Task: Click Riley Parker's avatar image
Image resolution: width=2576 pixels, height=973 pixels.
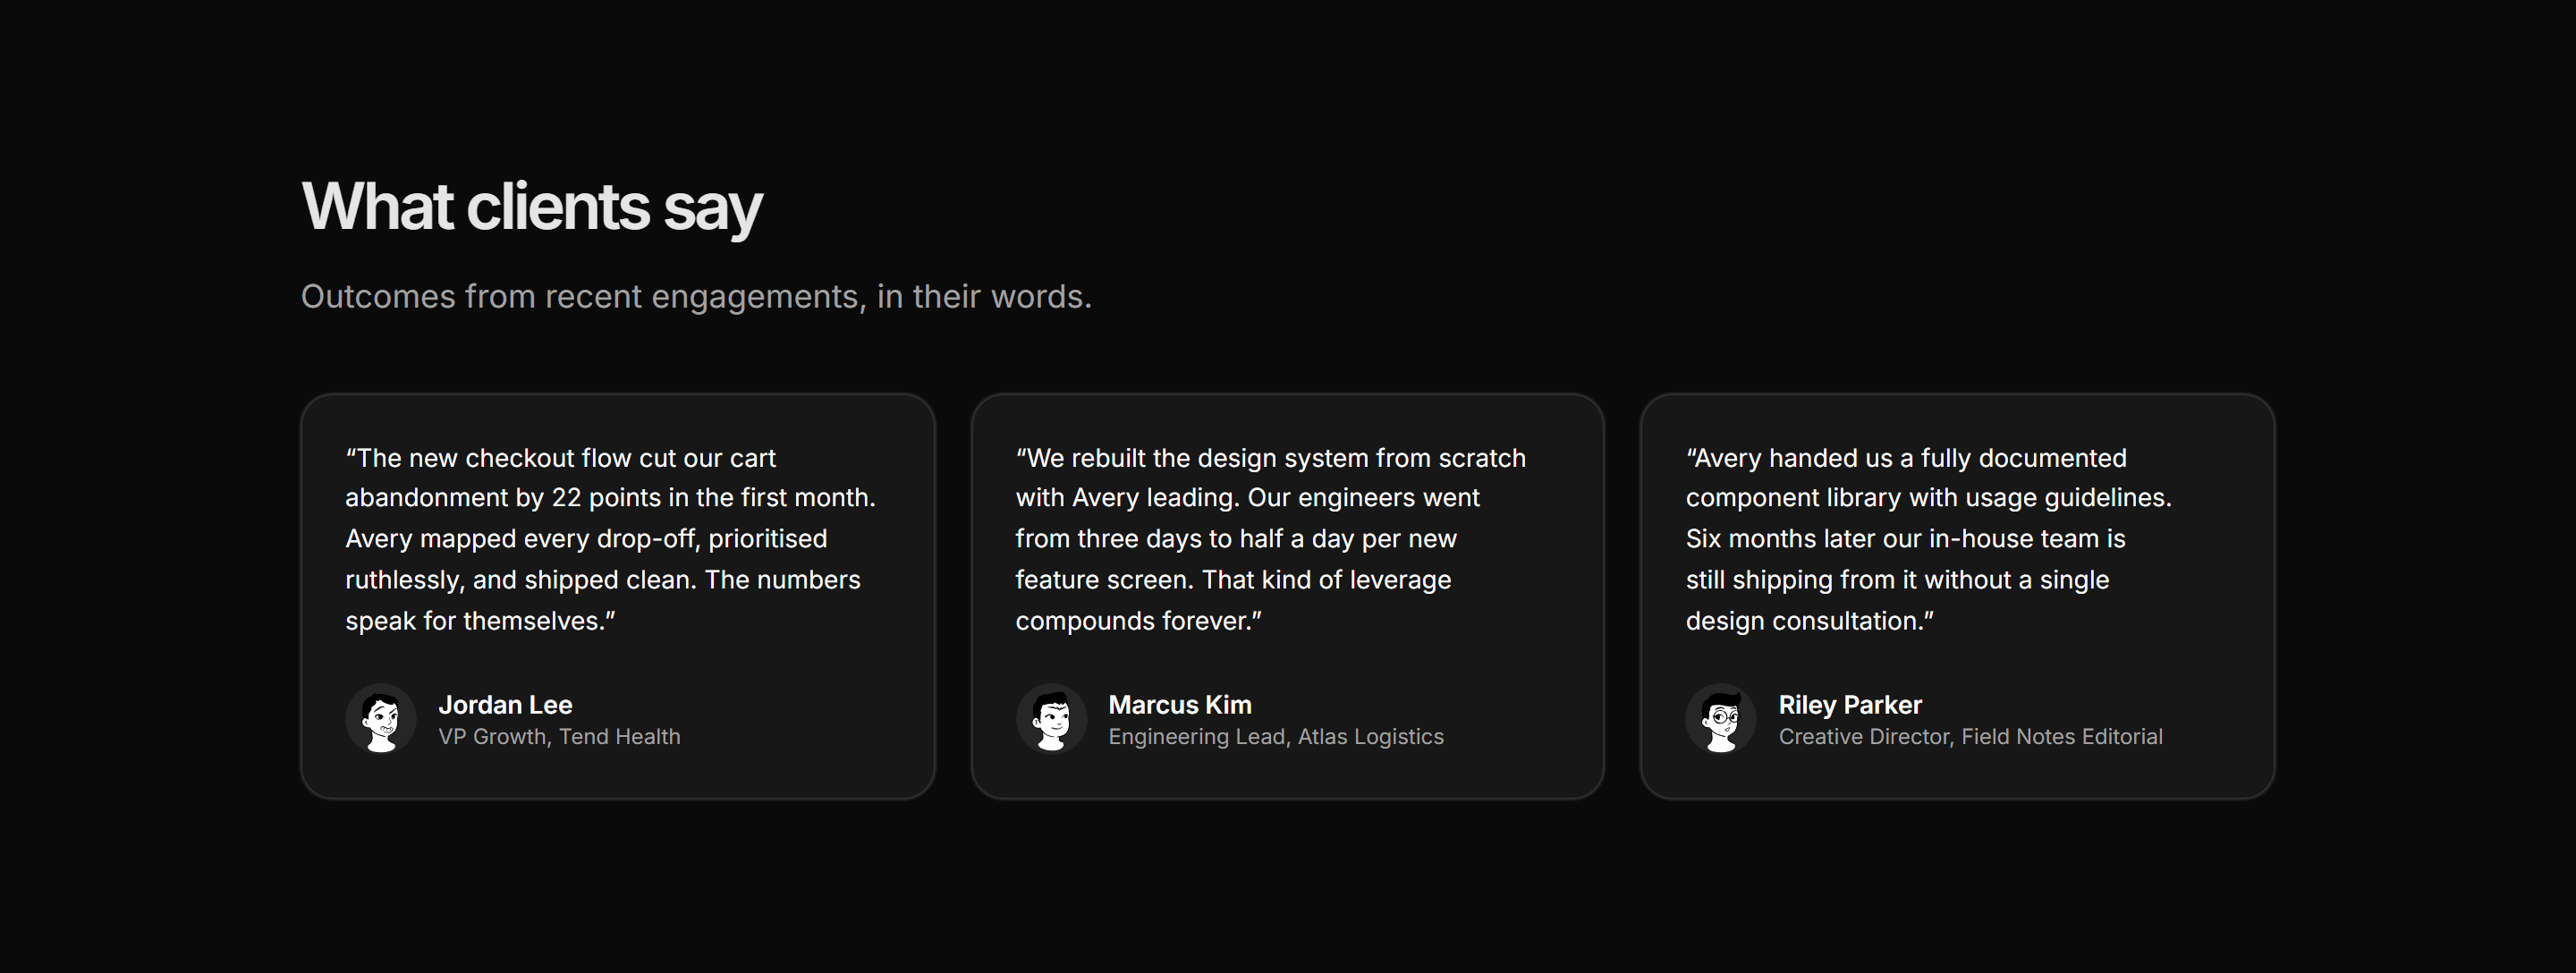Action: point(1721,718)
